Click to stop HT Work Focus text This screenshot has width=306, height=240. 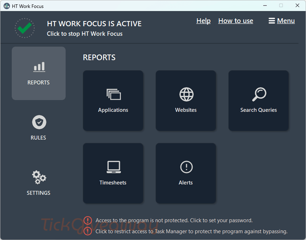[85, 34]
